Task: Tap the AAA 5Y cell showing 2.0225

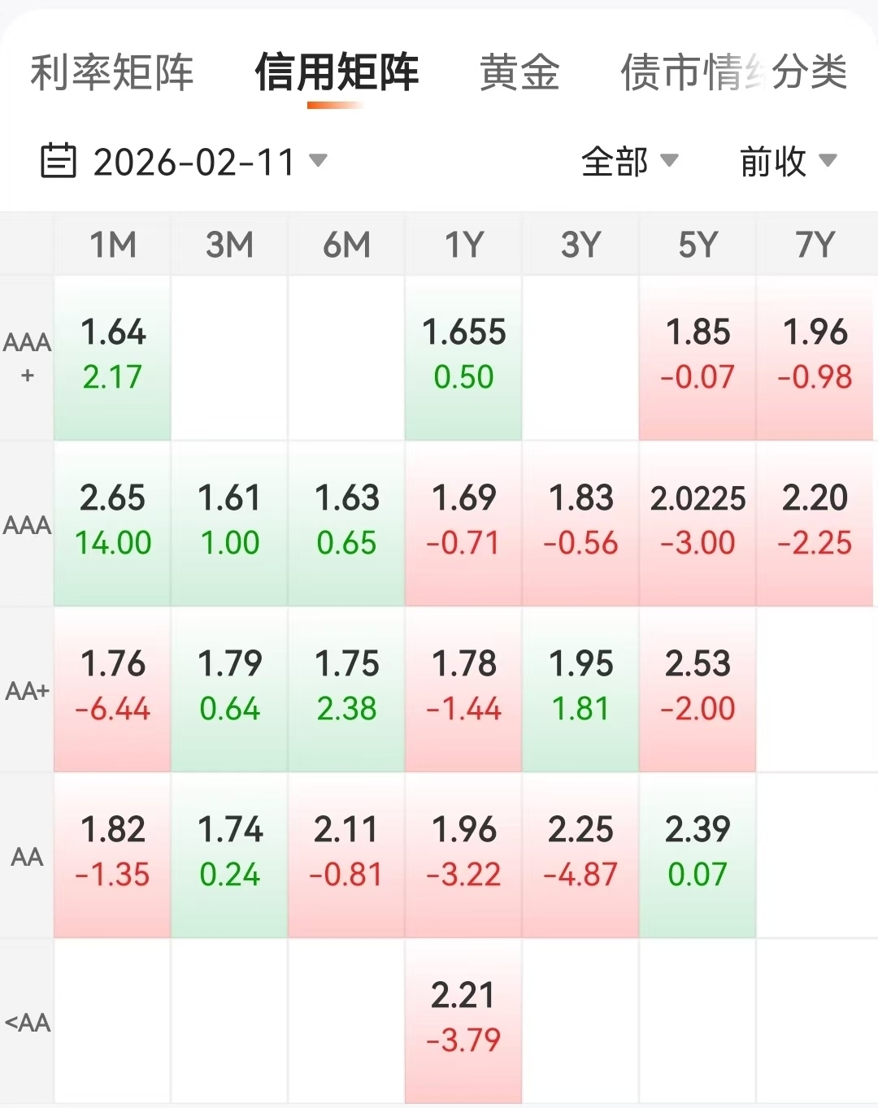Action: click(698, 520)
